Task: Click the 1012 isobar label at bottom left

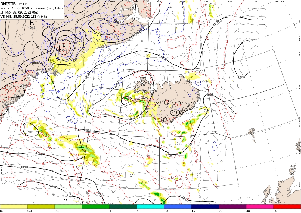Action: click(53, 186)
